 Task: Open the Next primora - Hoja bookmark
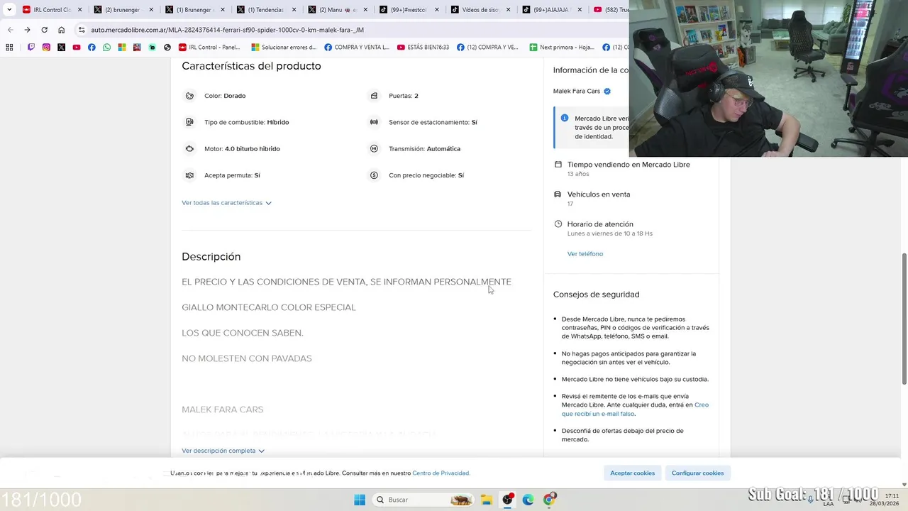coord(562,48)
